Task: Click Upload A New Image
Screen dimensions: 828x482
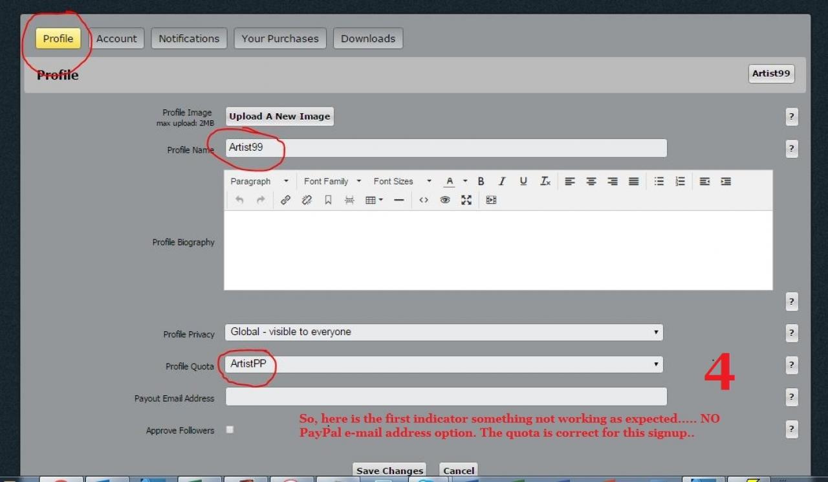Action: coord(279,116)
